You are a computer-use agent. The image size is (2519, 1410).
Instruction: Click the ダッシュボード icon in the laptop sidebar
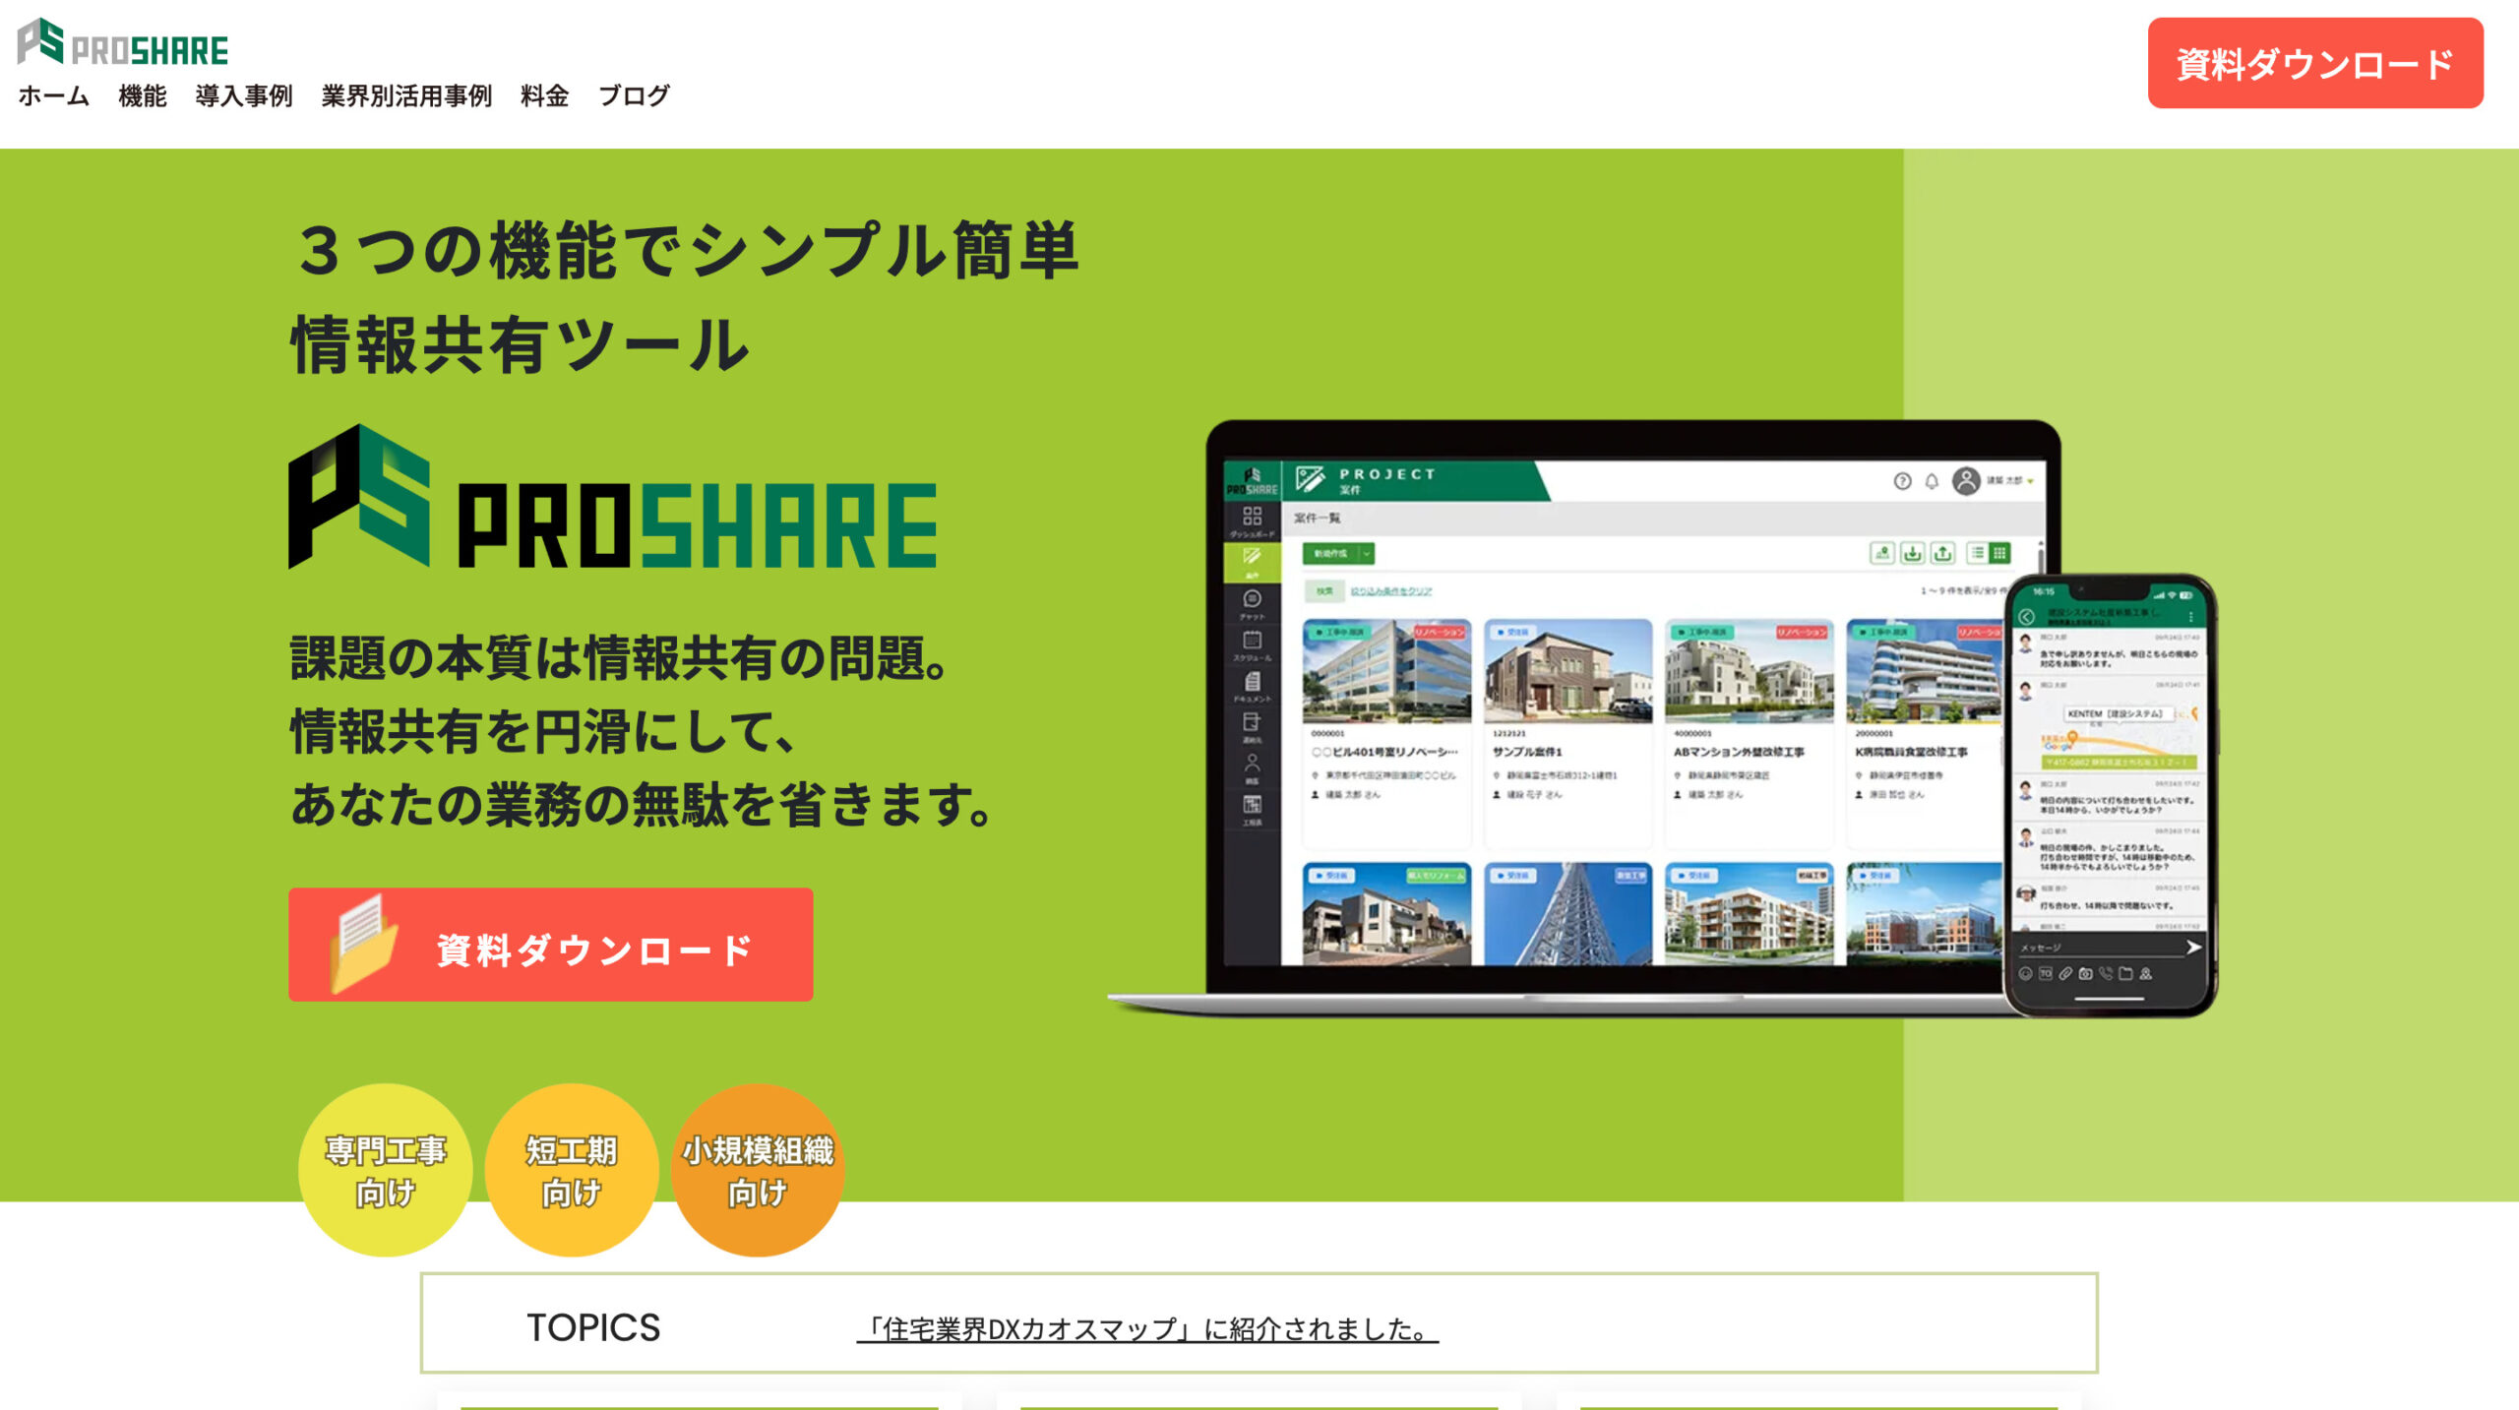click(x=1252, y=521)
